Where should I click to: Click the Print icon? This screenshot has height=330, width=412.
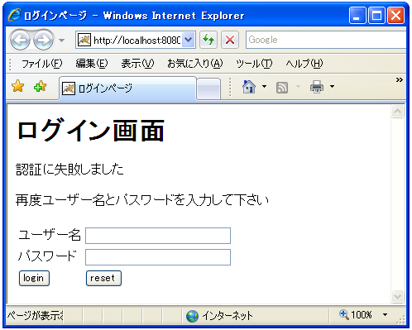click(x=317, y=87)
